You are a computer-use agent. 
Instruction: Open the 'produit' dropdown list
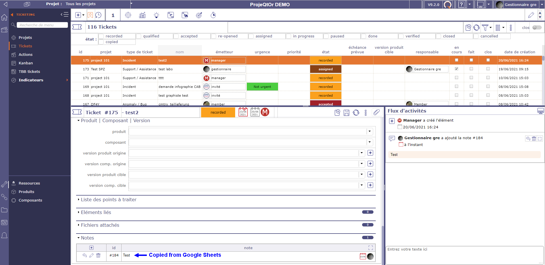pos(369,132)
